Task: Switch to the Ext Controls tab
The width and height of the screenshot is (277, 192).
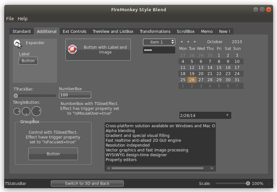Action: [74, 32]
